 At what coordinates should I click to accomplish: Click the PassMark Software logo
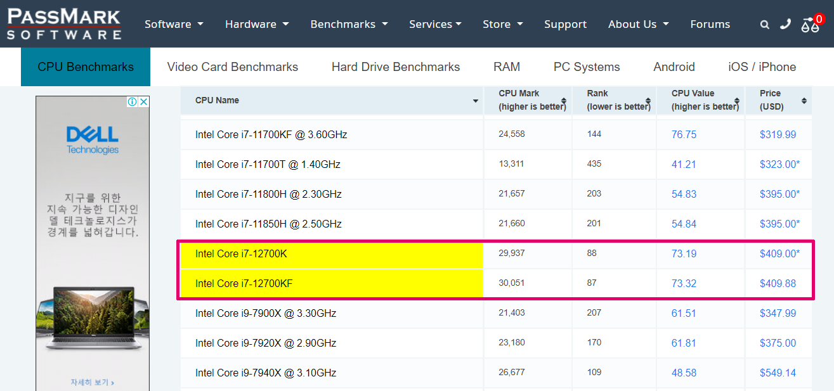pyautogui.click(x=64, y=23)
